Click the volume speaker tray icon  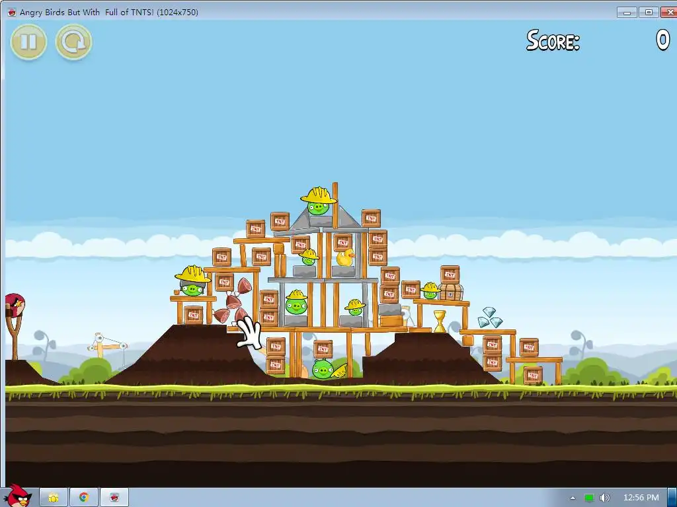point(604,498)
